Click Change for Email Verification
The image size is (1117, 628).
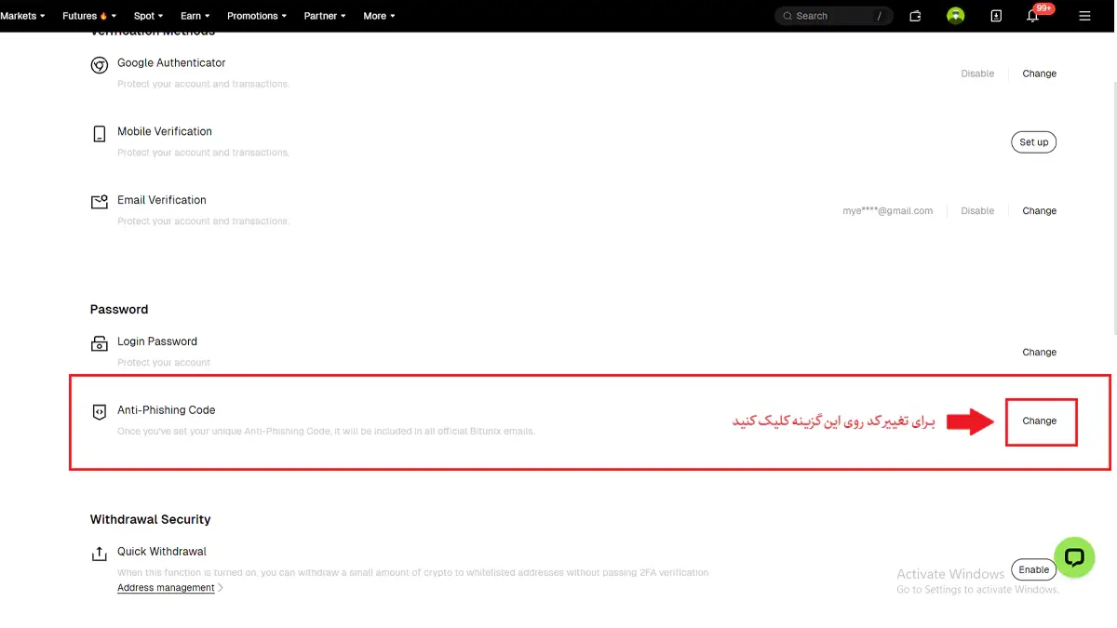tap(1039, 211)
